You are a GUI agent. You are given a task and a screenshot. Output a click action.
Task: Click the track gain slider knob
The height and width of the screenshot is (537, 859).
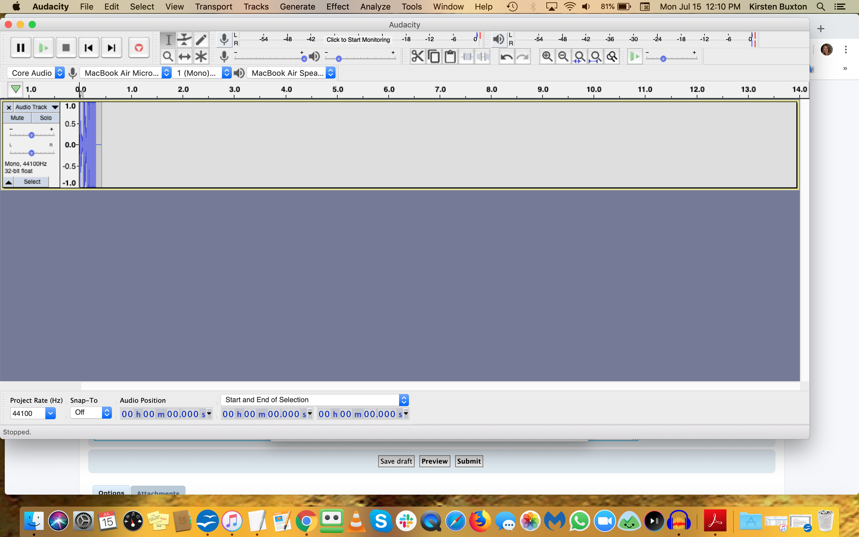tap(32, 135)
